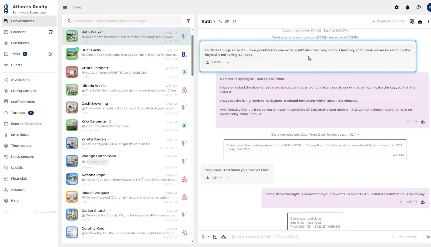
Task: Open the channel selector dropdown beside message box
Action: point(205,237)
